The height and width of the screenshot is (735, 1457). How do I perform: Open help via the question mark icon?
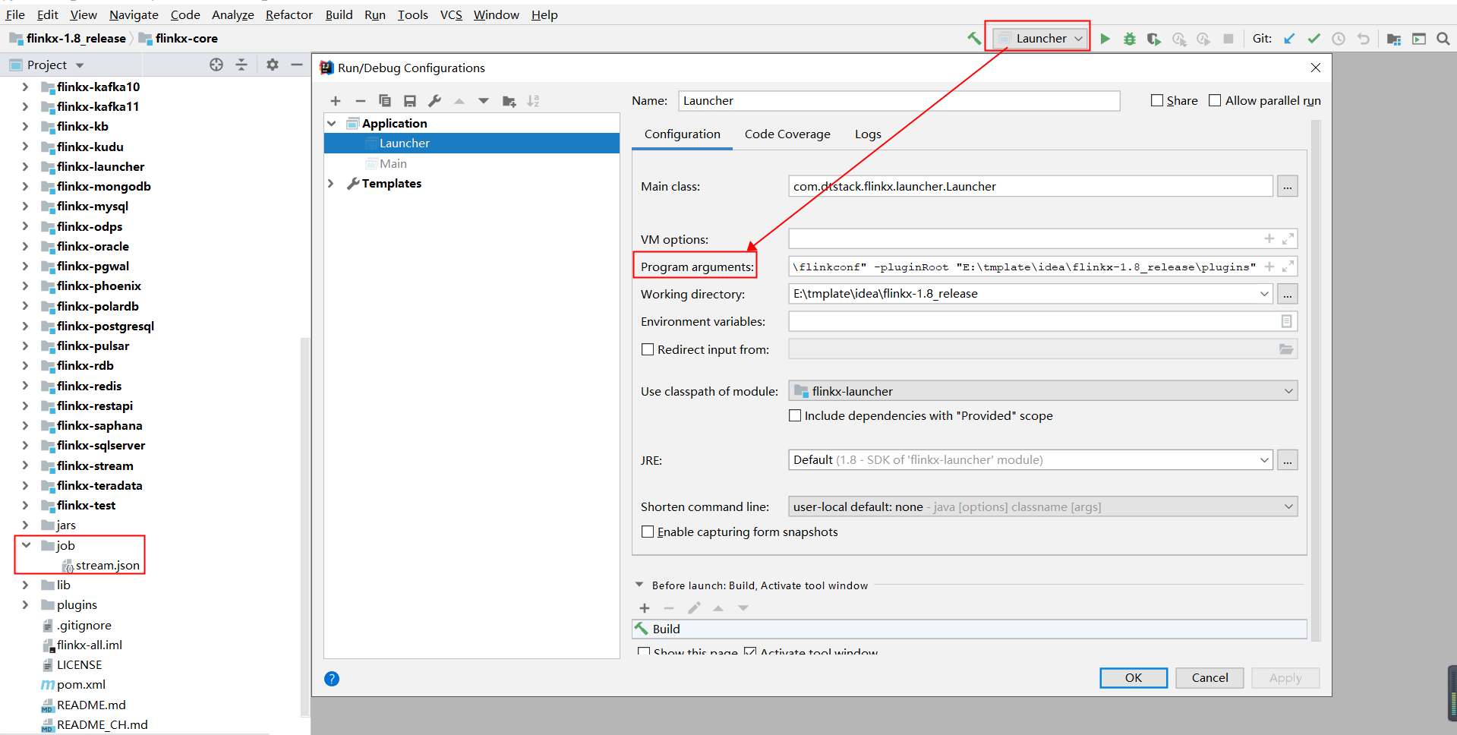(332, 679)
